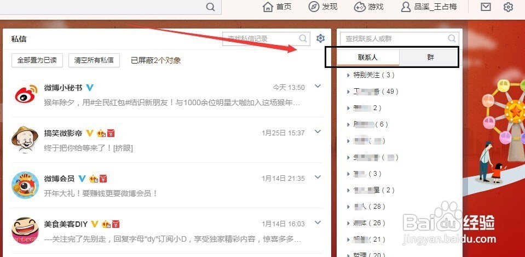Switch to 群 tab
525x257 pixels.
pos(431,58)
